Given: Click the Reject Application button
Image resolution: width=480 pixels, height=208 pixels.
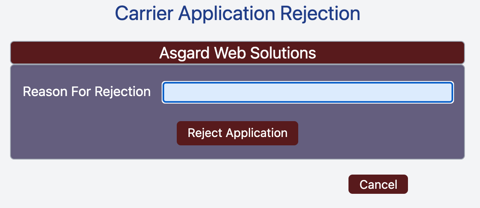Looking at the screenshot, I should 237,133.
